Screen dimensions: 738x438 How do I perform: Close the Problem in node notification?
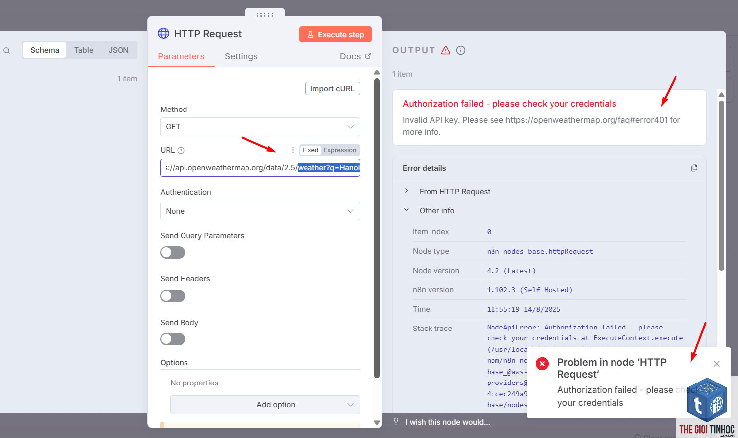[716, 364]
